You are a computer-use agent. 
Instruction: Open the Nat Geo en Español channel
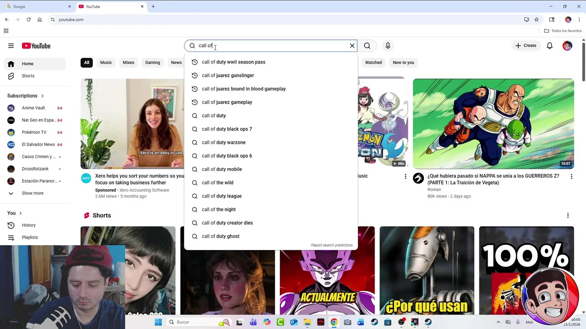click(35, 120)
